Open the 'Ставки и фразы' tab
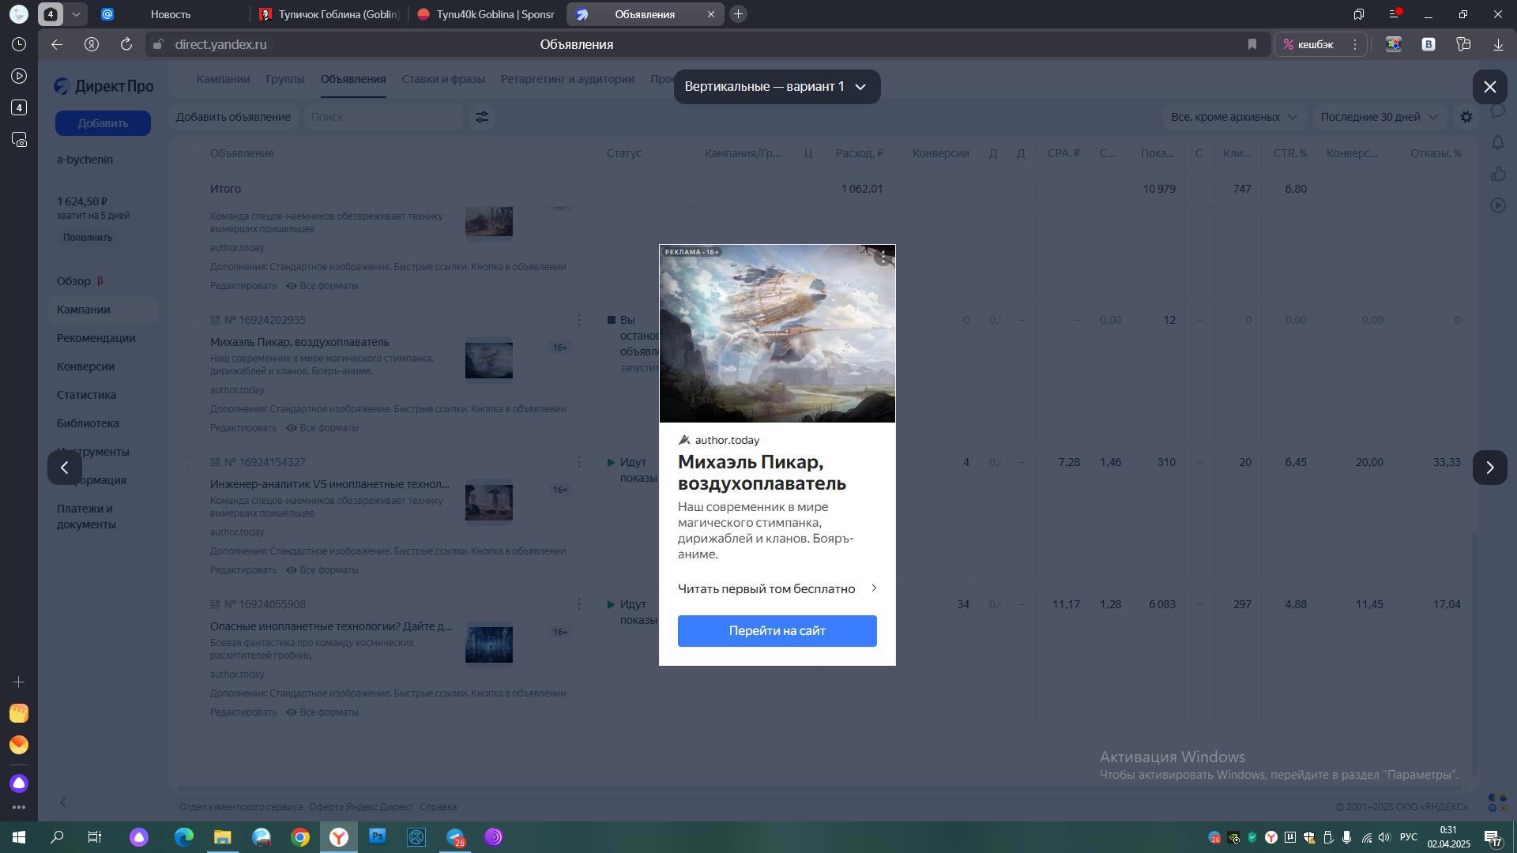The width and height of the screenshot is (1517, 853). pyautogui.click(x=442, y=79)
